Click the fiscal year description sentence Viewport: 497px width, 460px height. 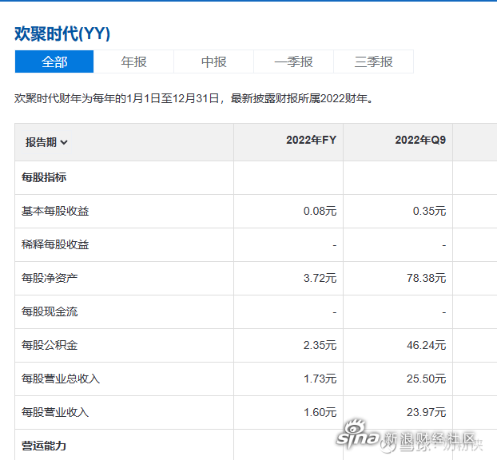[194, 98]
